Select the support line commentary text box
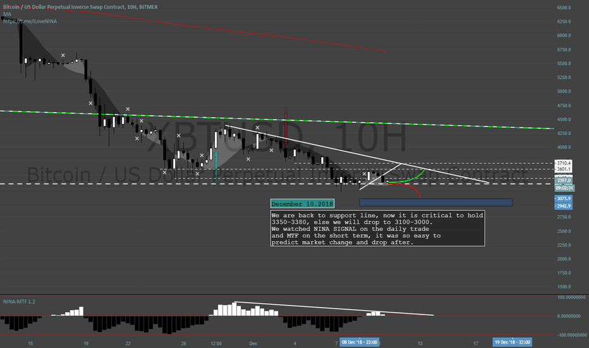Image resolution: width=589 pixels, height=348 pixels. click(x=377, y=228)
